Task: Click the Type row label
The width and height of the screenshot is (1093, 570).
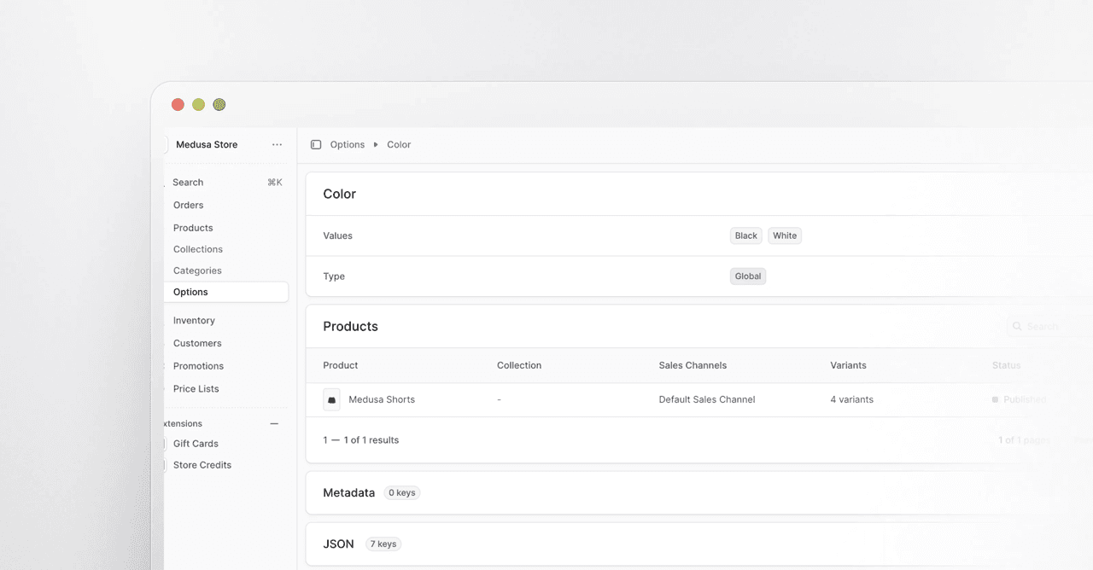Action: (x=334, y=276)
